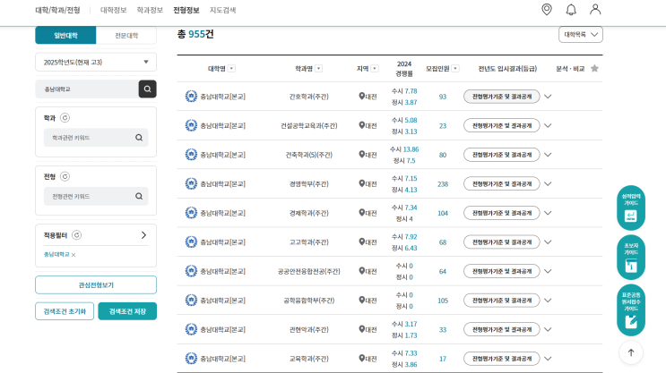Switch to the 전문대학 tab

[126, 35]
